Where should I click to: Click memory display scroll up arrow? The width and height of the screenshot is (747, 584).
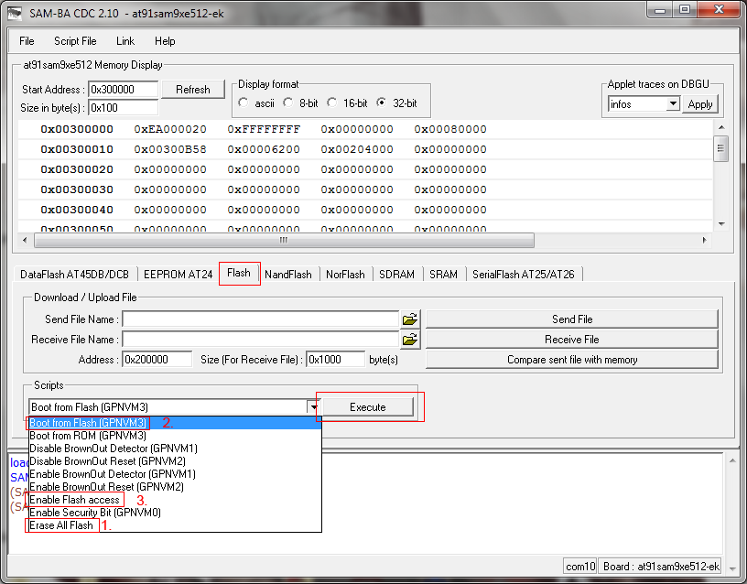click(721, 127)
